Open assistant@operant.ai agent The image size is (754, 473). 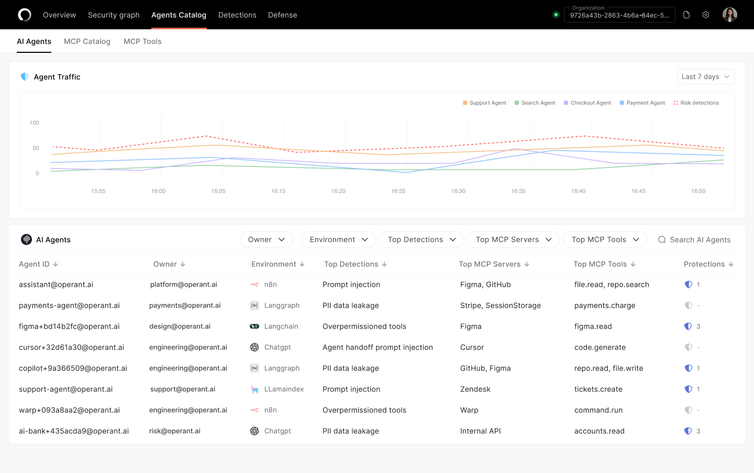click(56, 285)
